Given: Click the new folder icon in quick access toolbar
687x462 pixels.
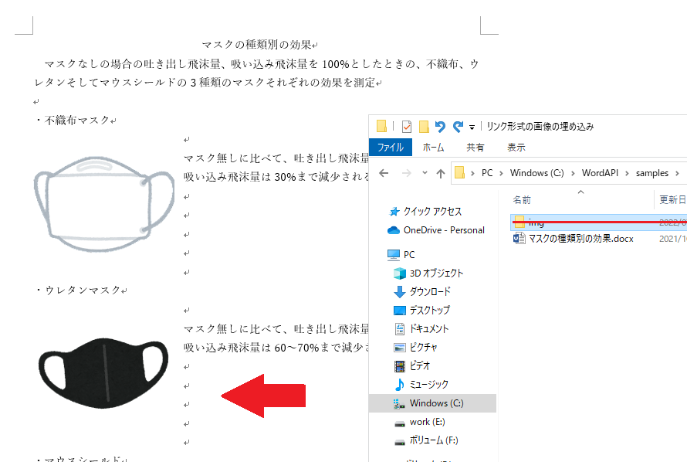Looking at the screenshot, I should [x=424, y=127].
